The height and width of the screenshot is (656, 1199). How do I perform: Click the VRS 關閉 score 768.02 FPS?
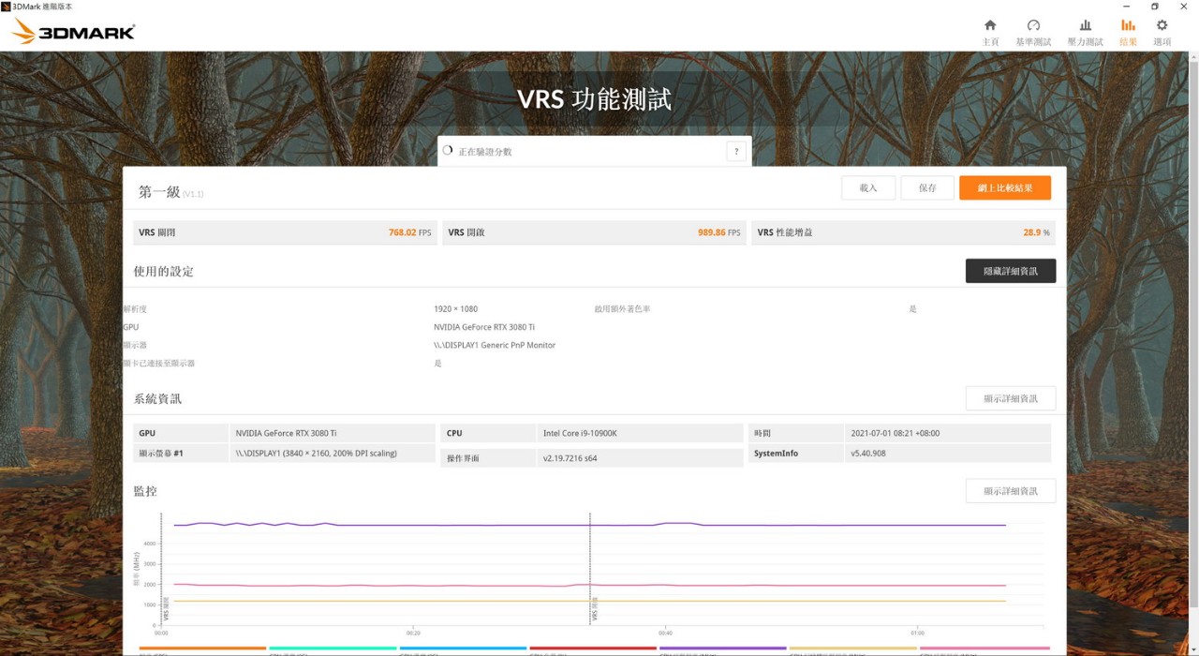[410, 232]
